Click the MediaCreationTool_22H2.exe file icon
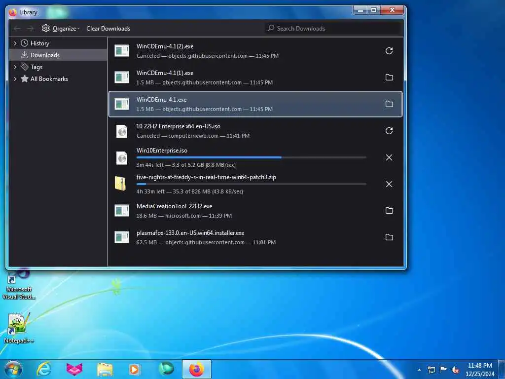 (122, 210)
